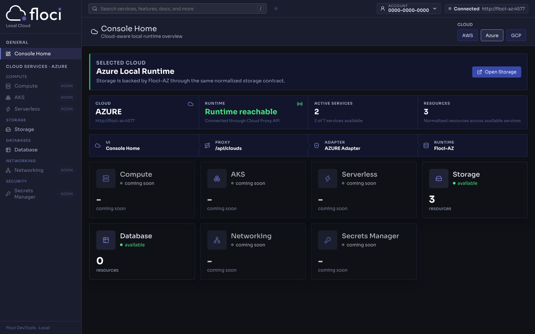Click the Database card table icon
This screenshot has height=334, width=535.
tap(106, 240)
